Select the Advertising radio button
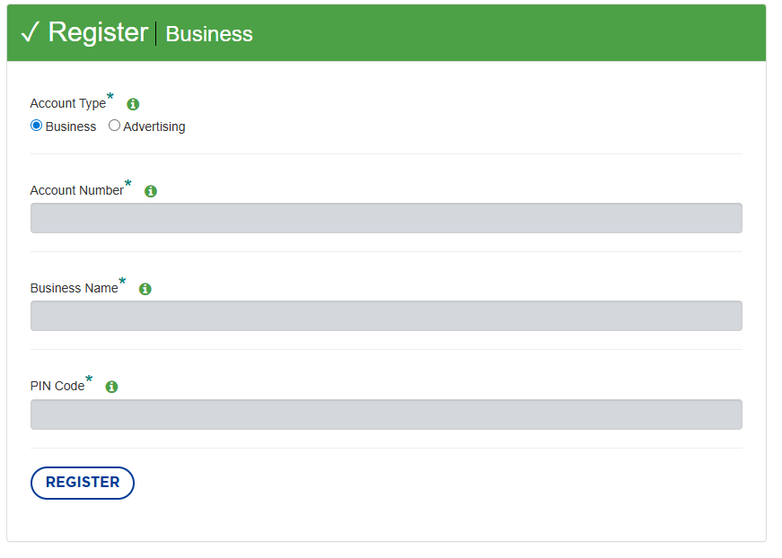This screenshot has height=558, width=782. (114, 126)
